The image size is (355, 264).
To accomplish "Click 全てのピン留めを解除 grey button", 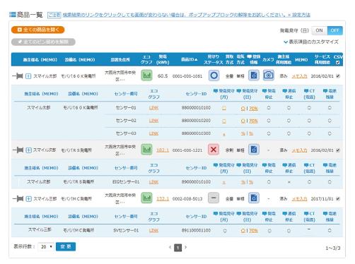I will point(43,42).
